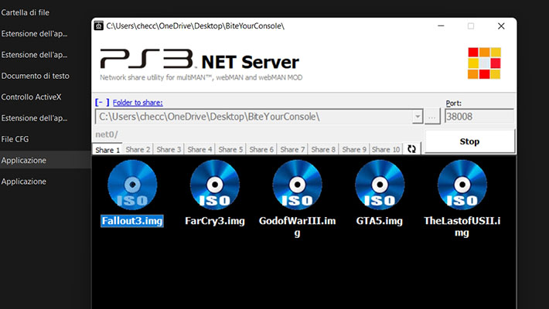The height and width of the screenshot is (309, 549).
Task: Click the TheLastofUSII.img file name label
Action: tap(462, 226)
